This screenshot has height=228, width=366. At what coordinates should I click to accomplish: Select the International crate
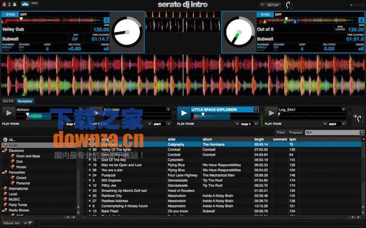(18, 188)
